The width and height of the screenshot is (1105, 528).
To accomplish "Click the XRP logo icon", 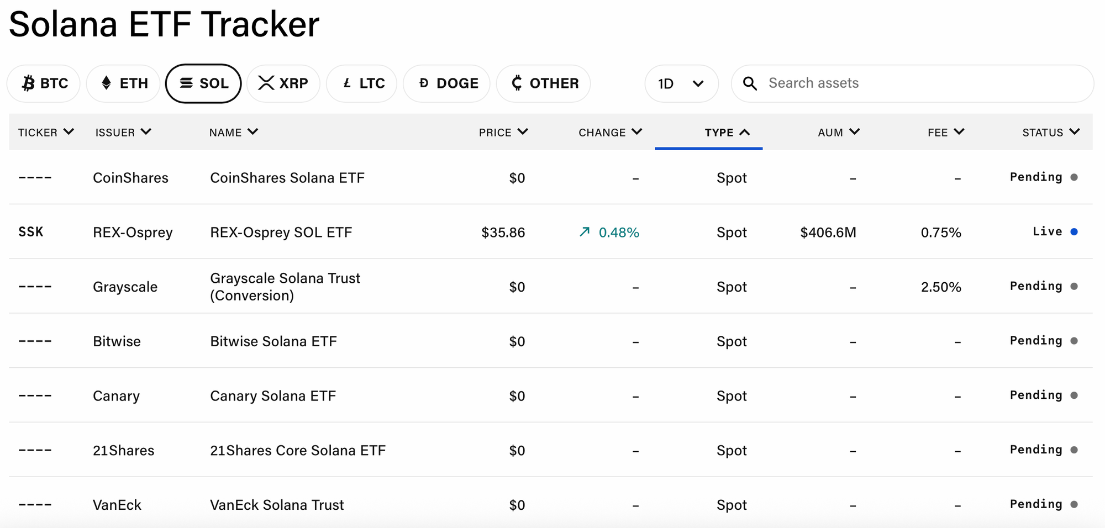I will (x=266, y=83).
